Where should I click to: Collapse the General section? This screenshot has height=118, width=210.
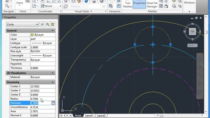pos(52,30)
